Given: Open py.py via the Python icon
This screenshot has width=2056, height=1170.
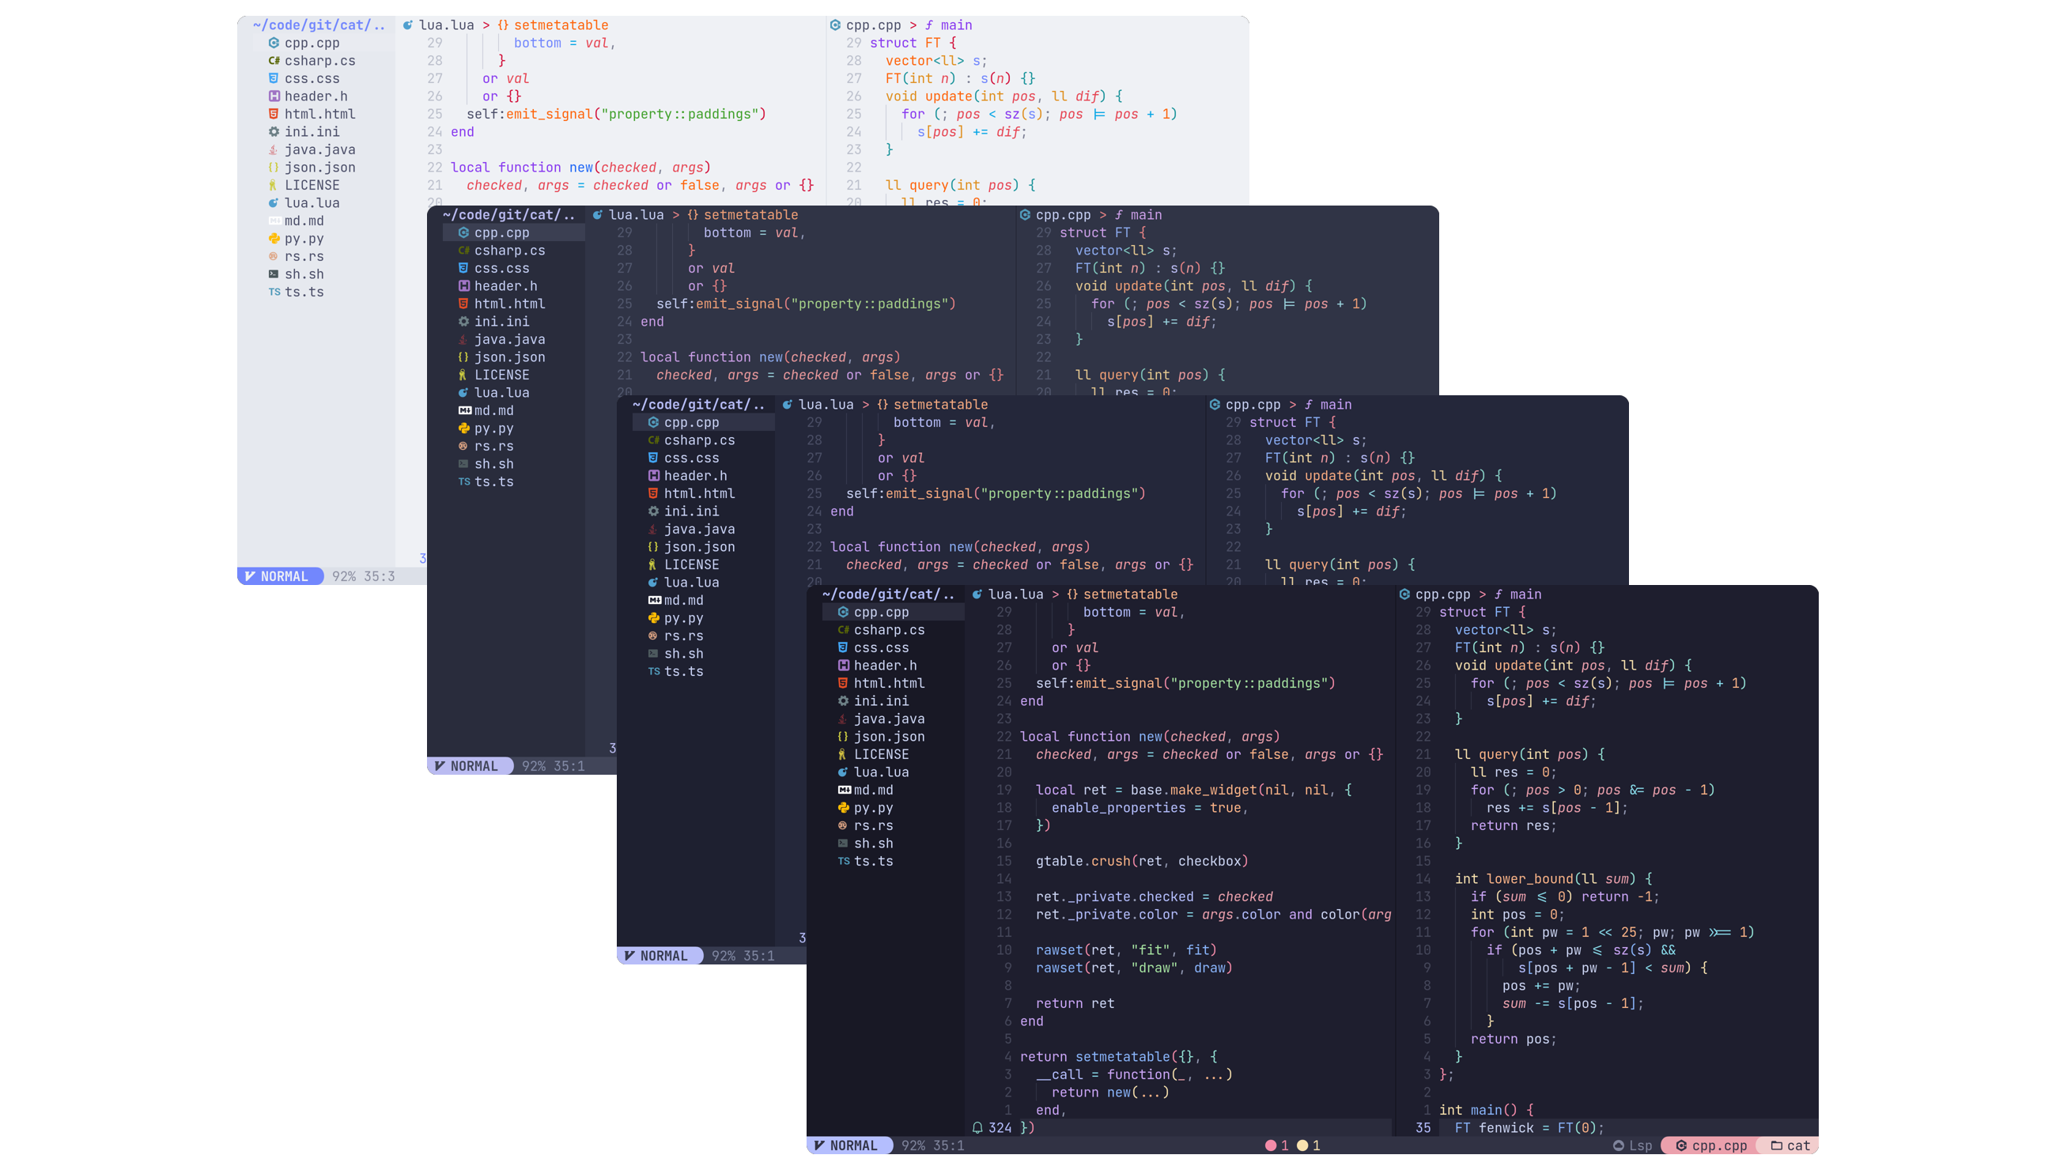Looking at the screenshot, I should click(843, 808).
